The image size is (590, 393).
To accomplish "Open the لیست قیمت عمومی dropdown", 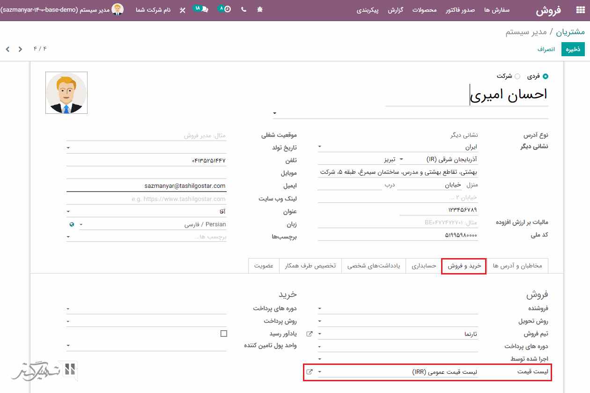I will tap(320, 372).
